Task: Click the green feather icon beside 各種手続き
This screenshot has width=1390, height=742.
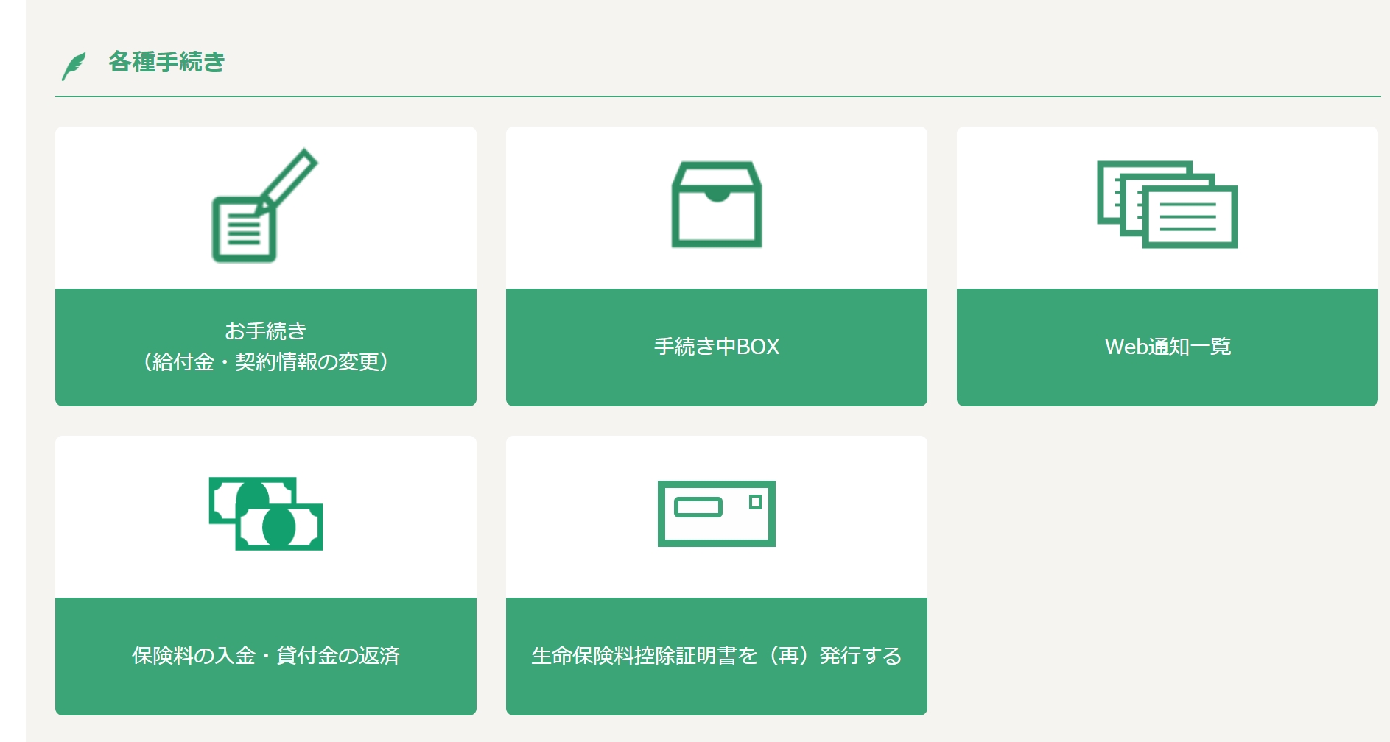Action: (x=74, y=66)
